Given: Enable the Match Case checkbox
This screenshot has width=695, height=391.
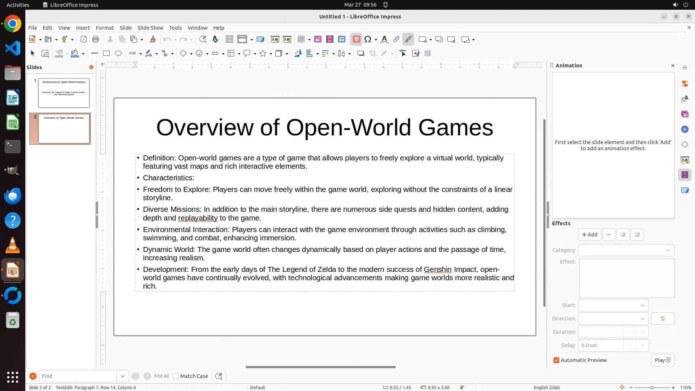Looking at the screenshot, I should pyautogui.click(x=176, y=376).
